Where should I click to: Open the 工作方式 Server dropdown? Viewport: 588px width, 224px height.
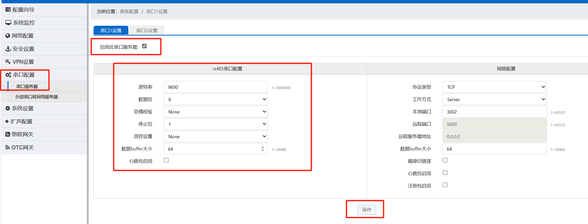pyautogui.click(x=494, y=99)
